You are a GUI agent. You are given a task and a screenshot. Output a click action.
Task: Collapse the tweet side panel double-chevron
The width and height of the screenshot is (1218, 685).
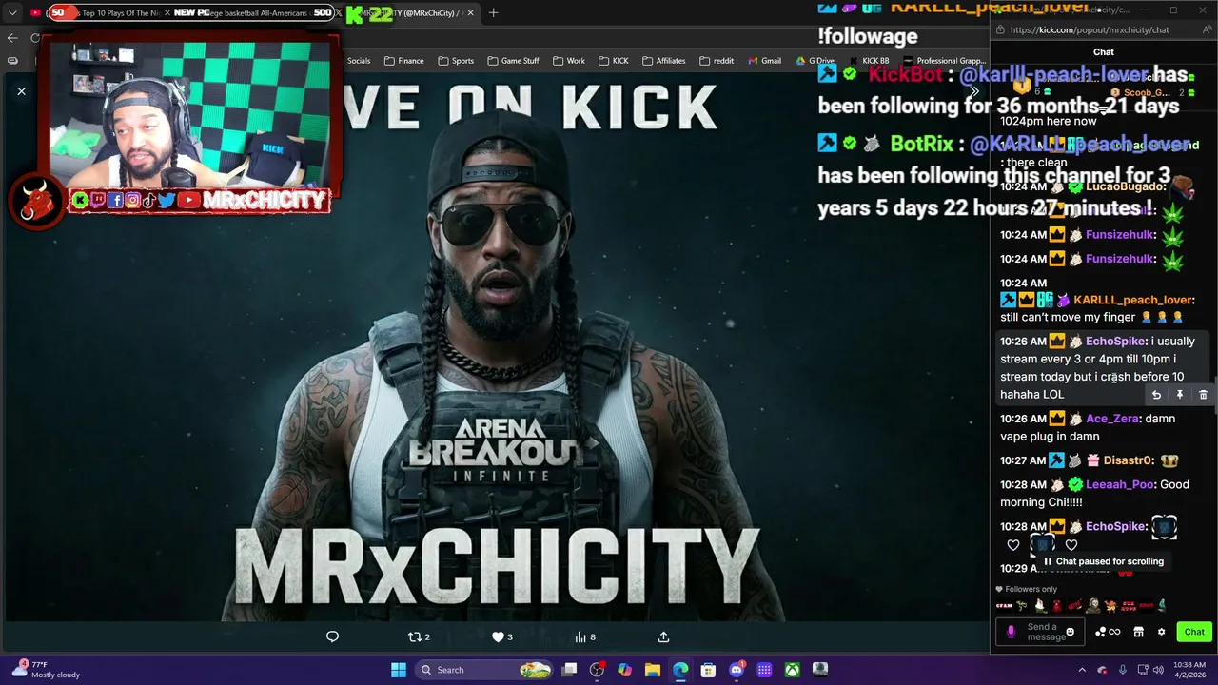click(973, 91)
